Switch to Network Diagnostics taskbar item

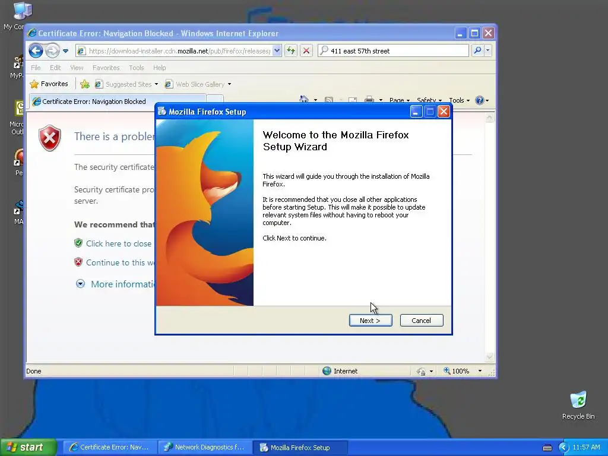[205, 447]
